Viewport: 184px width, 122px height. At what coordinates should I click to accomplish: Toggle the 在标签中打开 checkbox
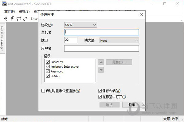point(100,96)
